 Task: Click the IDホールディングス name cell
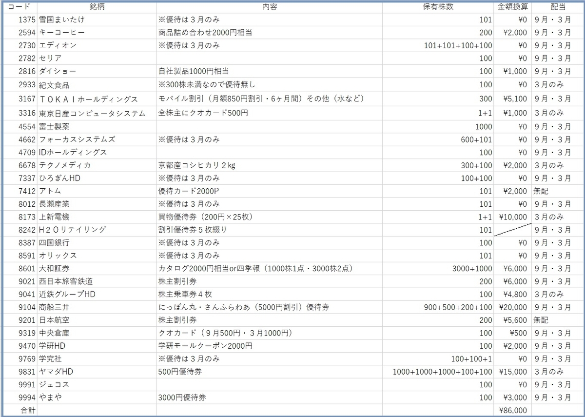click(x=97, y=152)
